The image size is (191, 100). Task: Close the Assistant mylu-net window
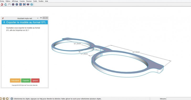45,18
